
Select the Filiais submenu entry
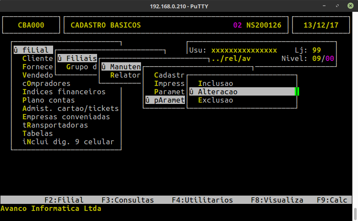pyautogui.click(x=77, y=58)
